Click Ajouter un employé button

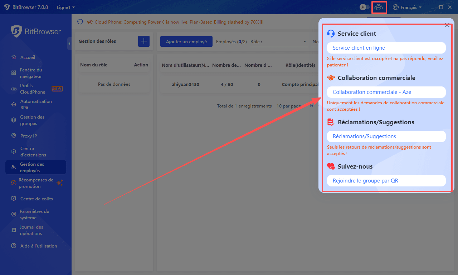click(x=186, y=42)
